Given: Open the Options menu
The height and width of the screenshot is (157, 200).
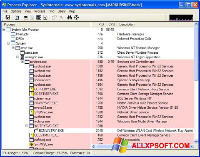Looking at the screenshot, I should point(16,11).
